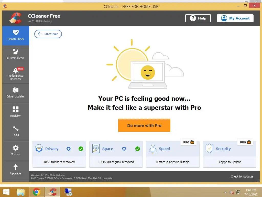The width and height of the screenshot is (262, 197).
Task: Open Privacy card settings gear
Action: coord(69,149)
